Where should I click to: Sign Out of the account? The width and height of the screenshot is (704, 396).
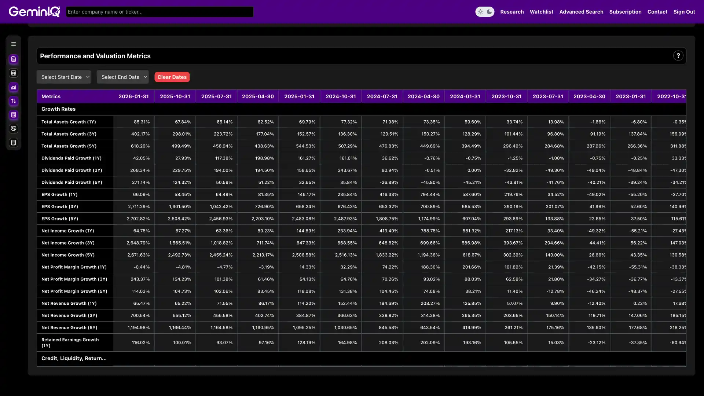coord(684,11)
